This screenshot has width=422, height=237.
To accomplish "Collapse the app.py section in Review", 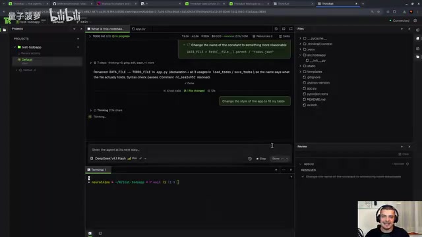I will click(301, 164).
